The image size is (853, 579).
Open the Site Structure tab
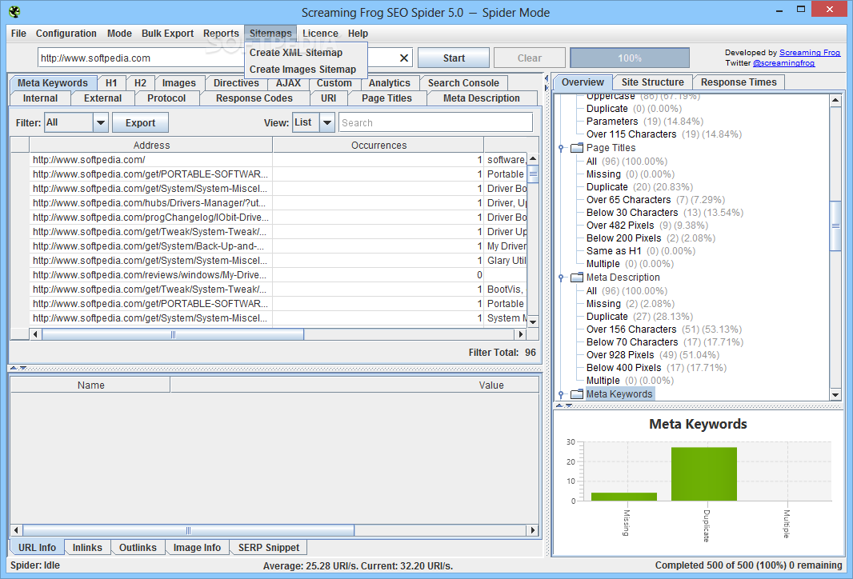point(652,82)
